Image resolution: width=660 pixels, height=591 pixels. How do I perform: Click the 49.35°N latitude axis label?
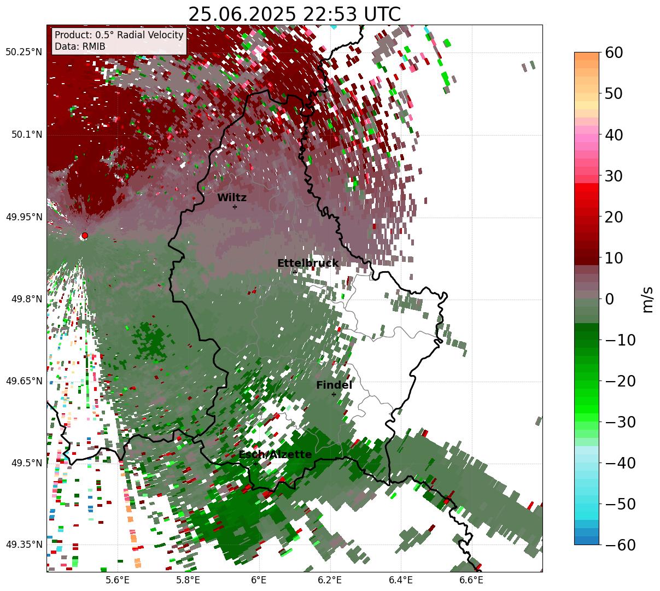pyautogui.click(x=24, y=545)
